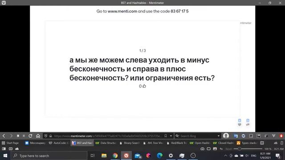Screen dimensions: 285x160
Task: Click the www.menti.com text in the slide header
Action: point(122,11)
